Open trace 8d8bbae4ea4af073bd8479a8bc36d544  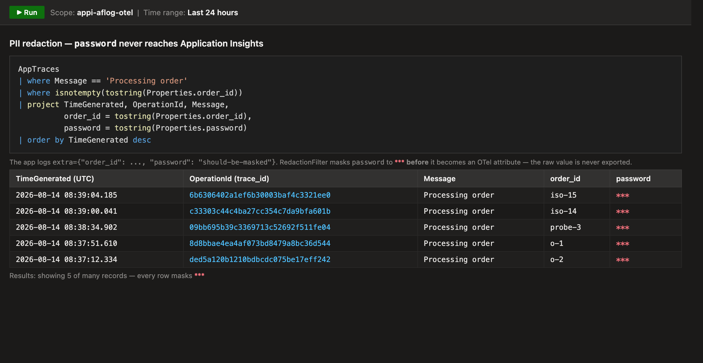tap(260, 243)
